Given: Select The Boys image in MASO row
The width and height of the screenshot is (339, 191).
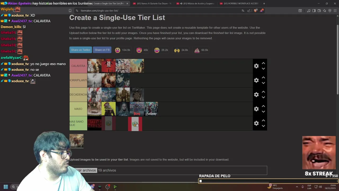Looking at the screenshot, I should (x=137, y=109).
